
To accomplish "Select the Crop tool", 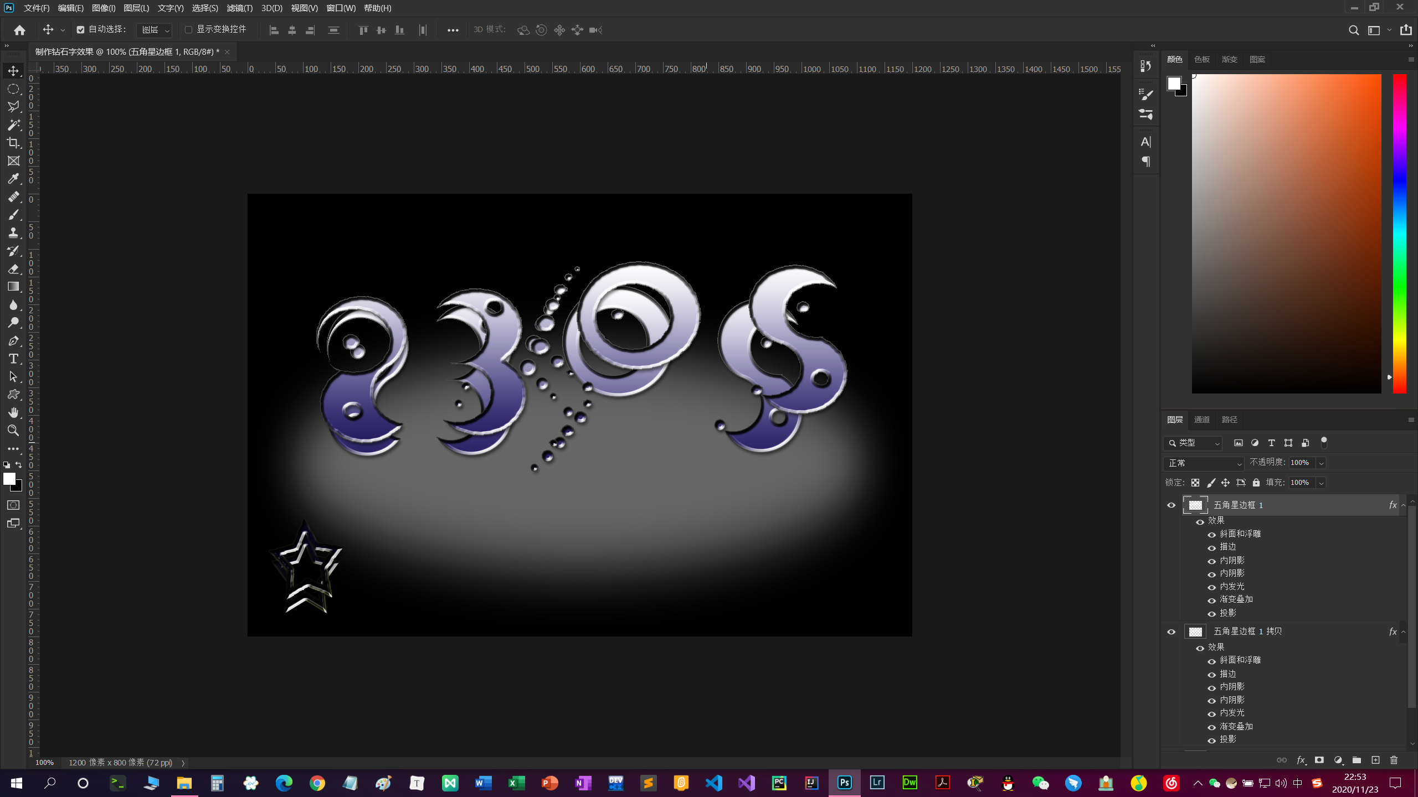I will [x=13, y=143].
